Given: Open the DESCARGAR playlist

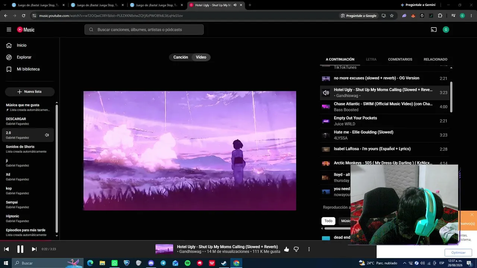Looking at the screenshot, I should (28, 121).
